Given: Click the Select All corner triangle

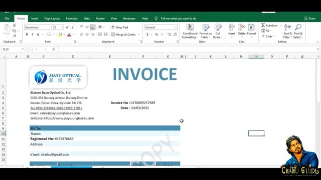Looking at the screenshot, I should 4,56.
